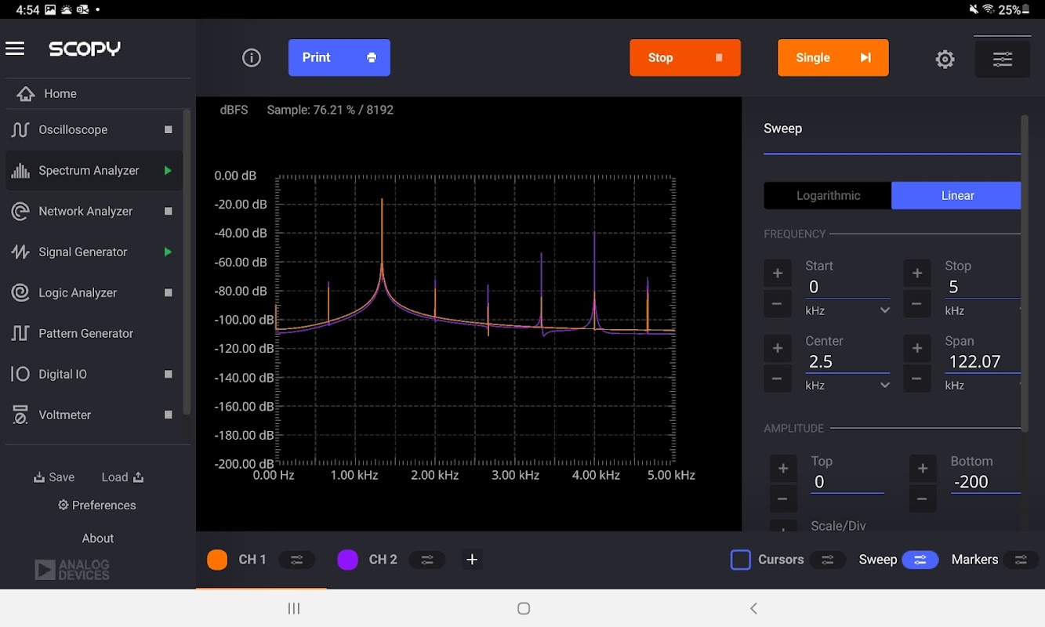Click the Center frequency value field
Viewport: 1045px width, 627px height.
click(x=847, y=362)
